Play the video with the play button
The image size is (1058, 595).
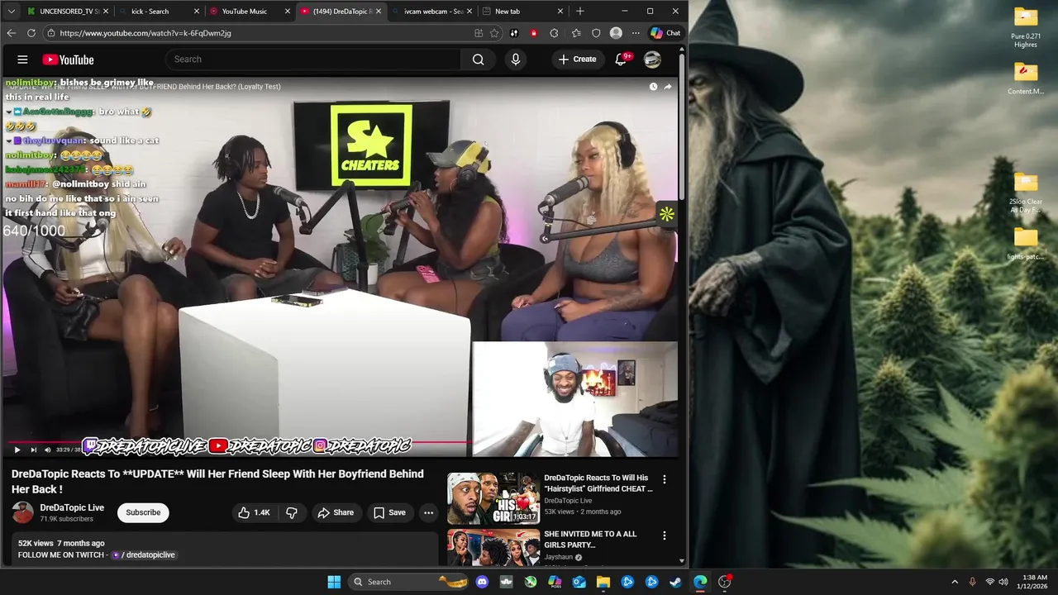[17, 450]
